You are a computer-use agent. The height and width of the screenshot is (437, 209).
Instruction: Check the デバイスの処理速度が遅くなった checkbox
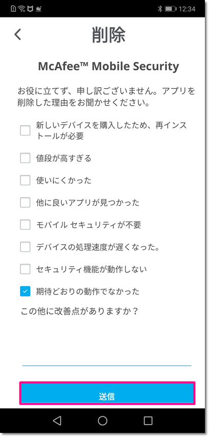(x=25, y=247)
